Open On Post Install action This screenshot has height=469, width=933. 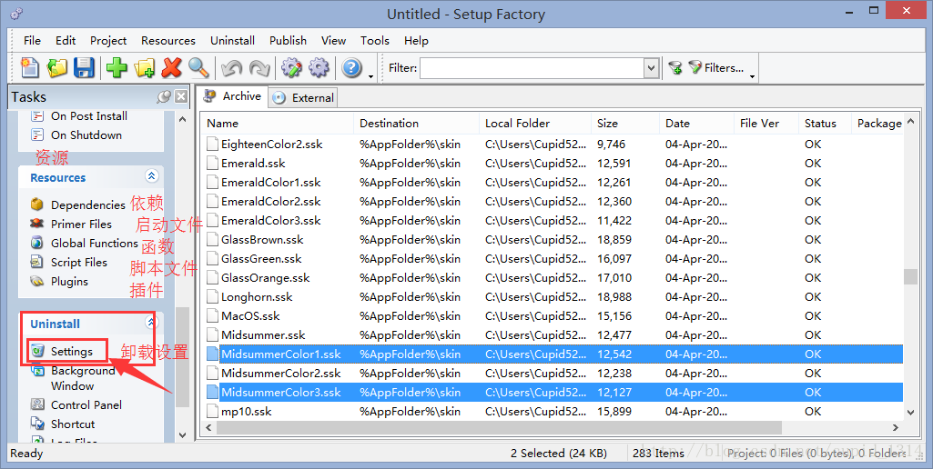[x=78, y=116]
